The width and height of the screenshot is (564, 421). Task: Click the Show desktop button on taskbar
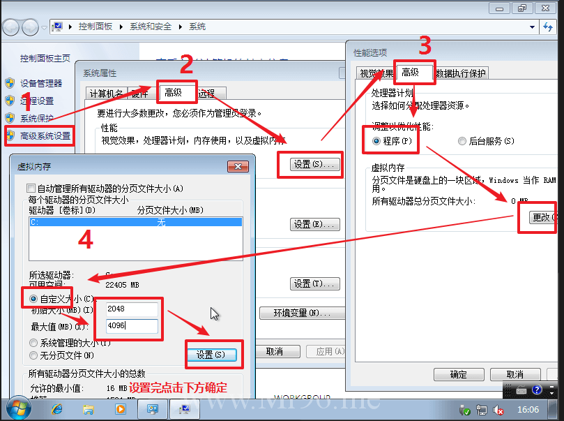coord(554,409)
